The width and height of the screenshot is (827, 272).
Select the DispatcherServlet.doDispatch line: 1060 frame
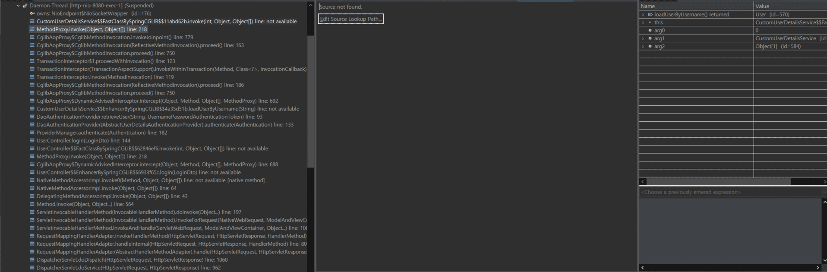coord(132,260)
